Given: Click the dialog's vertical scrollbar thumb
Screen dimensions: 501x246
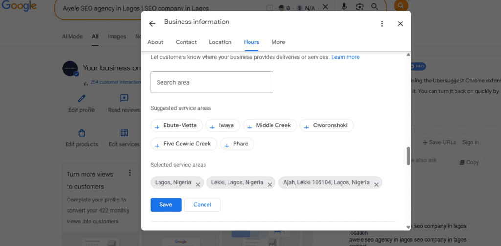Looking at the screenshot, I should click(408, 156).
